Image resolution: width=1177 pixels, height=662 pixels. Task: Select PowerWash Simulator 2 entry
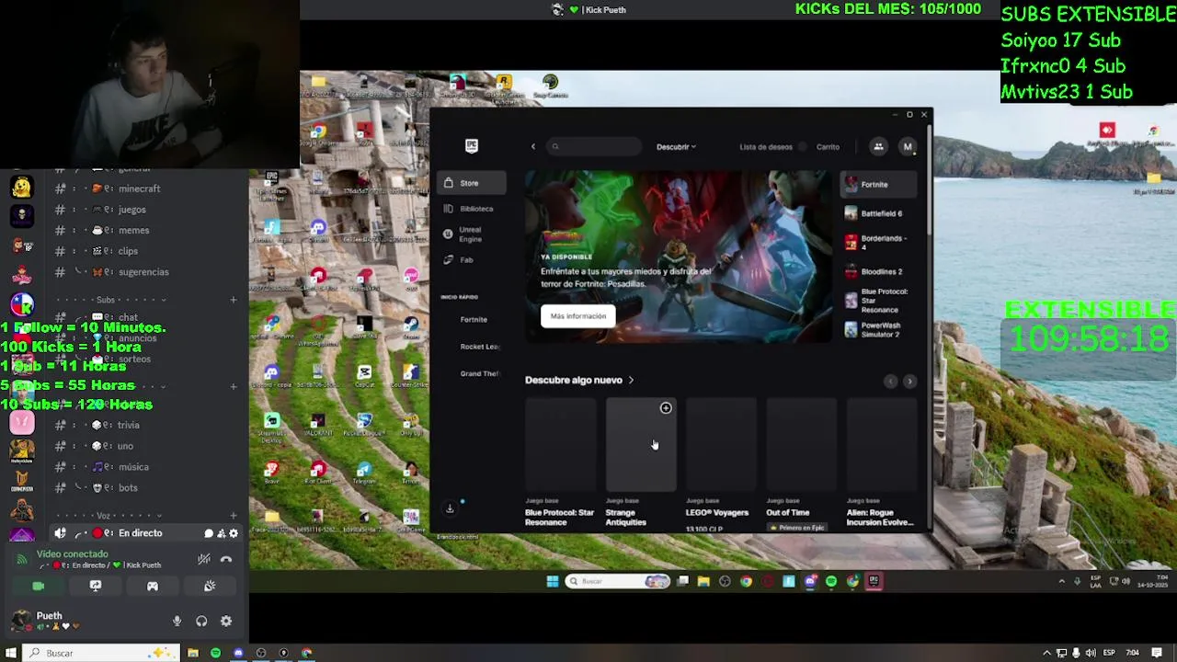[878, 329]
